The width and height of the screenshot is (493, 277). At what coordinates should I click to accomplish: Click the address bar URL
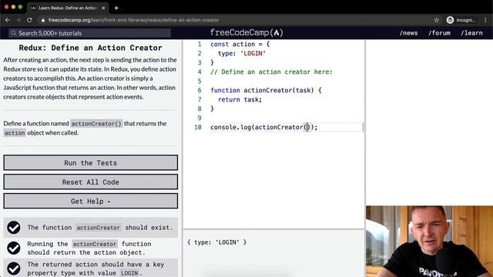133,20
